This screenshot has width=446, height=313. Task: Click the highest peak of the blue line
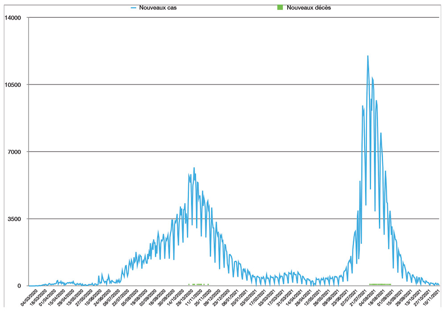click(x=368, y=56)
